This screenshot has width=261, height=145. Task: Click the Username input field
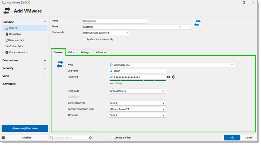coord(138,71)
